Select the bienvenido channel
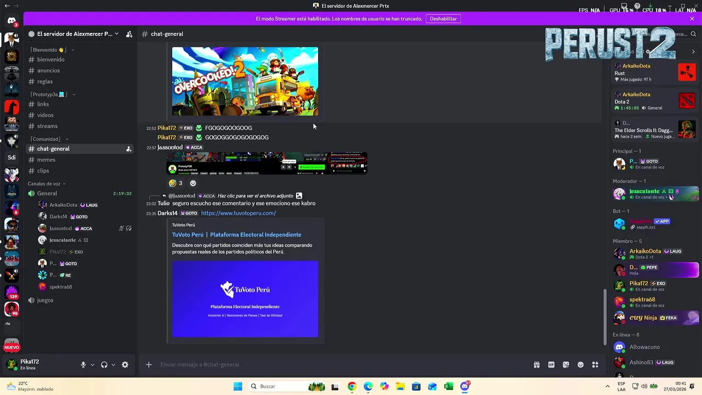 80,59
